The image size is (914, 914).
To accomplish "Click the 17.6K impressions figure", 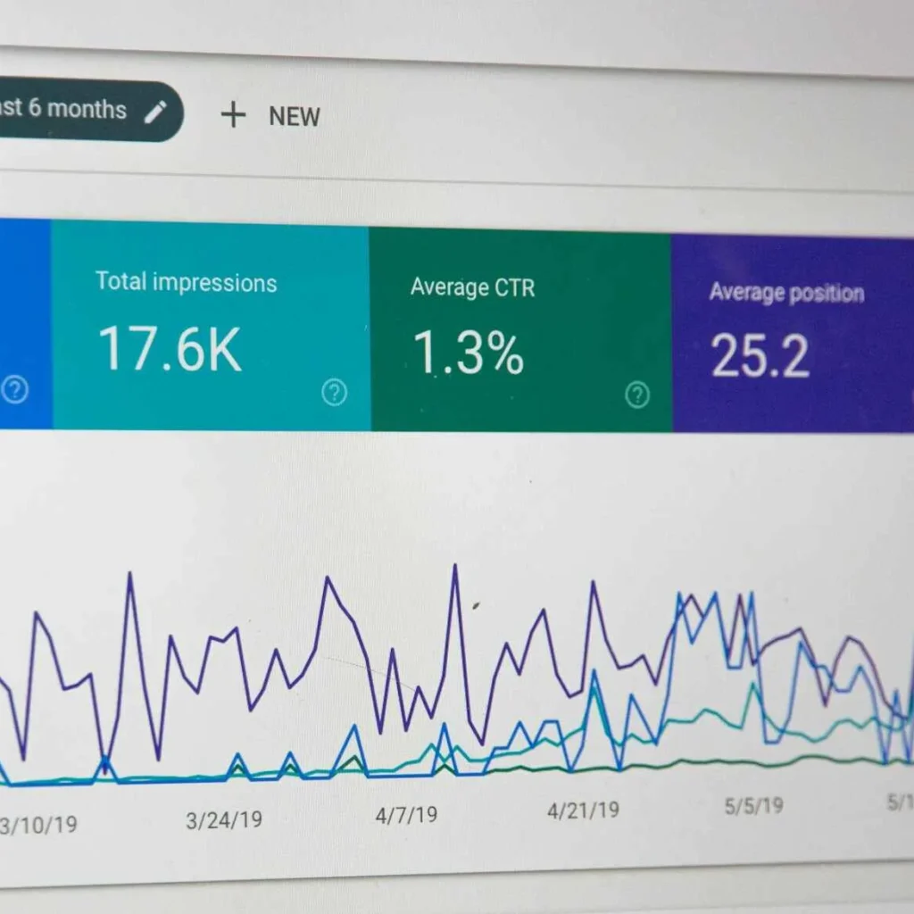I will pos(169,350).
